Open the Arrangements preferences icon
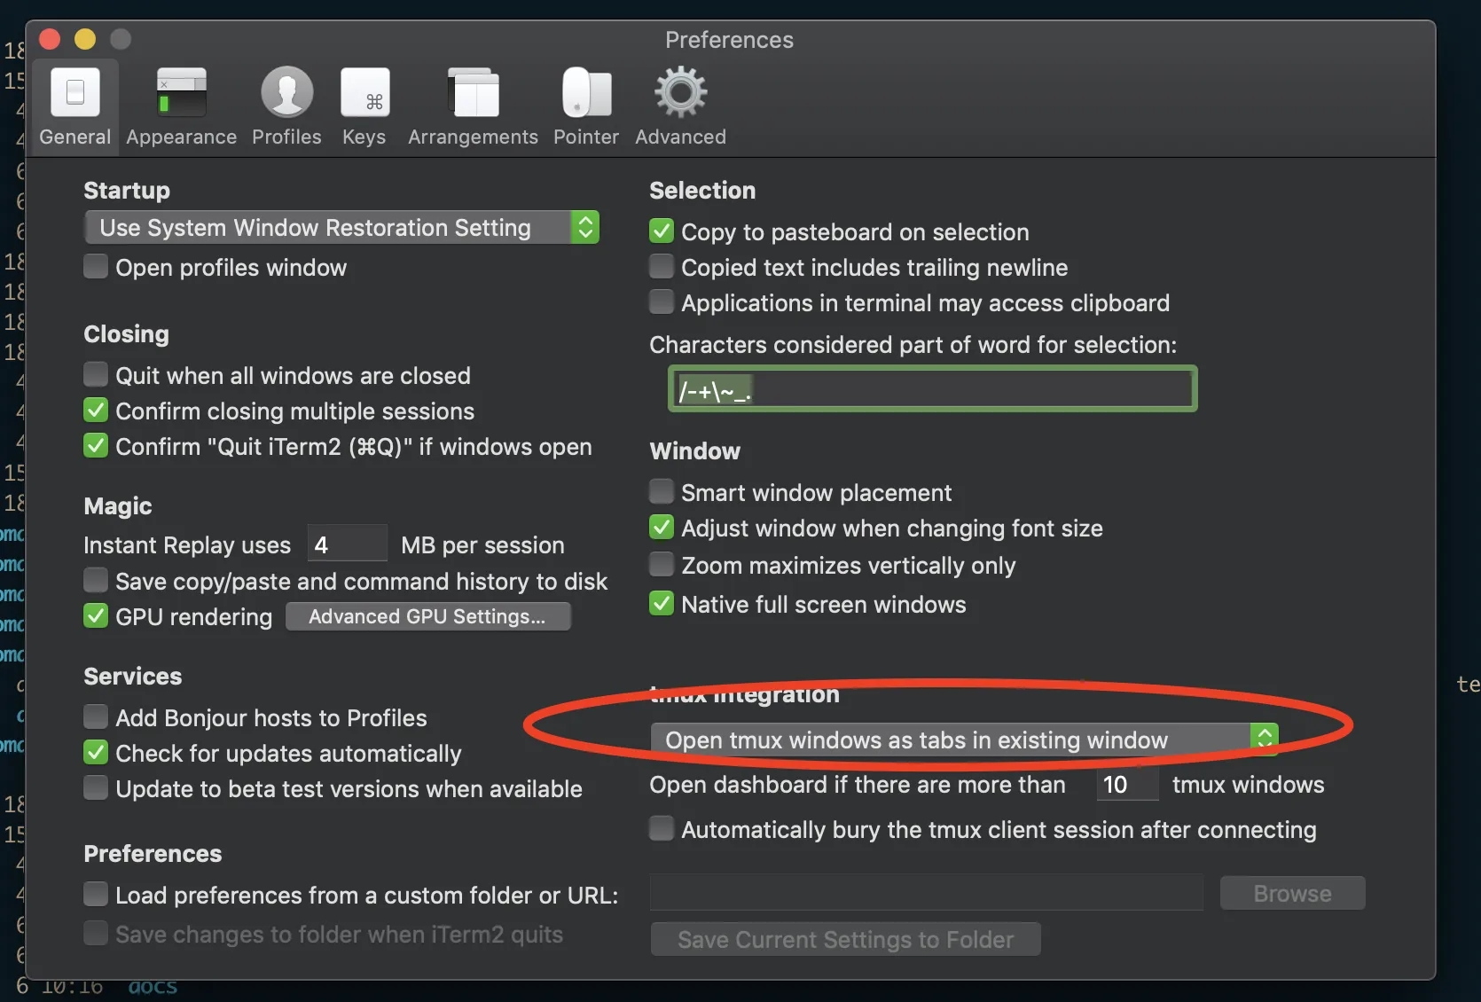 tap(474, 92)
